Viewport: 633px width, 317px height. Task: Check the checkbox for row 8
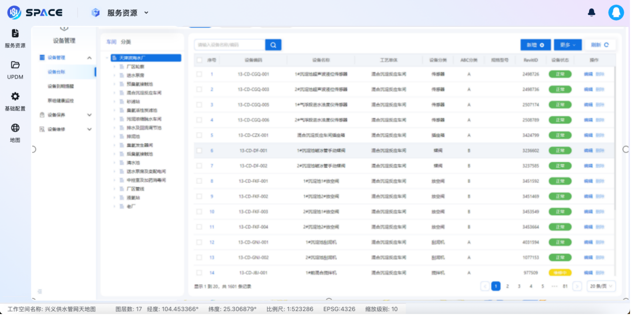point(199,181)
